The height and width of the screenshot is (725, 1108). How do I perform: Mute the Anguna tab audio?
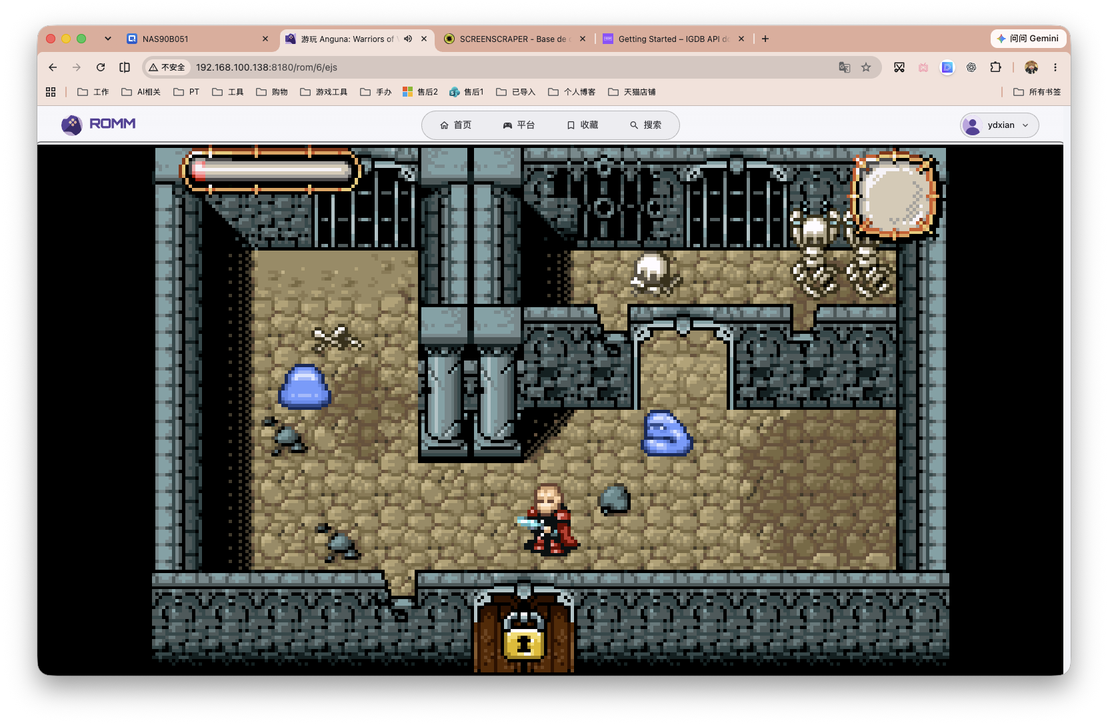[x=408, y=39]
